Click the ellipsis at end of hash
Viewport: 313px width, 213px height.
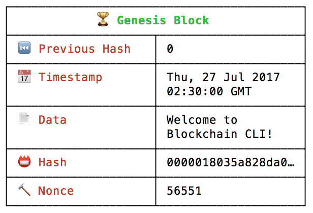pyautogui.click(x=291, y=165)
